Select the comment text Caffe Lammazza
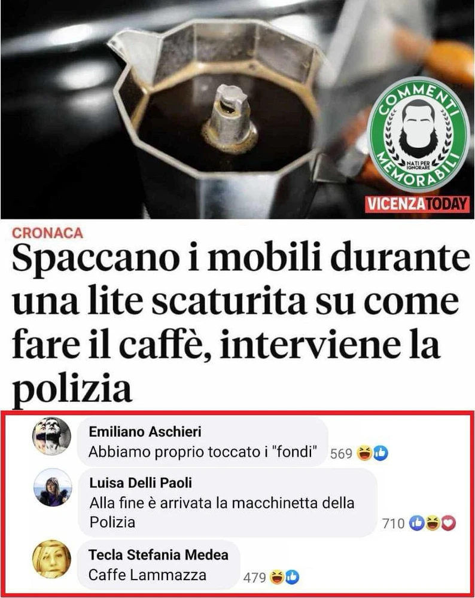The image size is (475, 598). pos(147,575)
